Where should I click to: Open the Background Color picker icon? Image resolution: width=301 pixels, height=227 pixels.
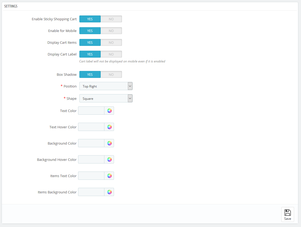[109, 143]
